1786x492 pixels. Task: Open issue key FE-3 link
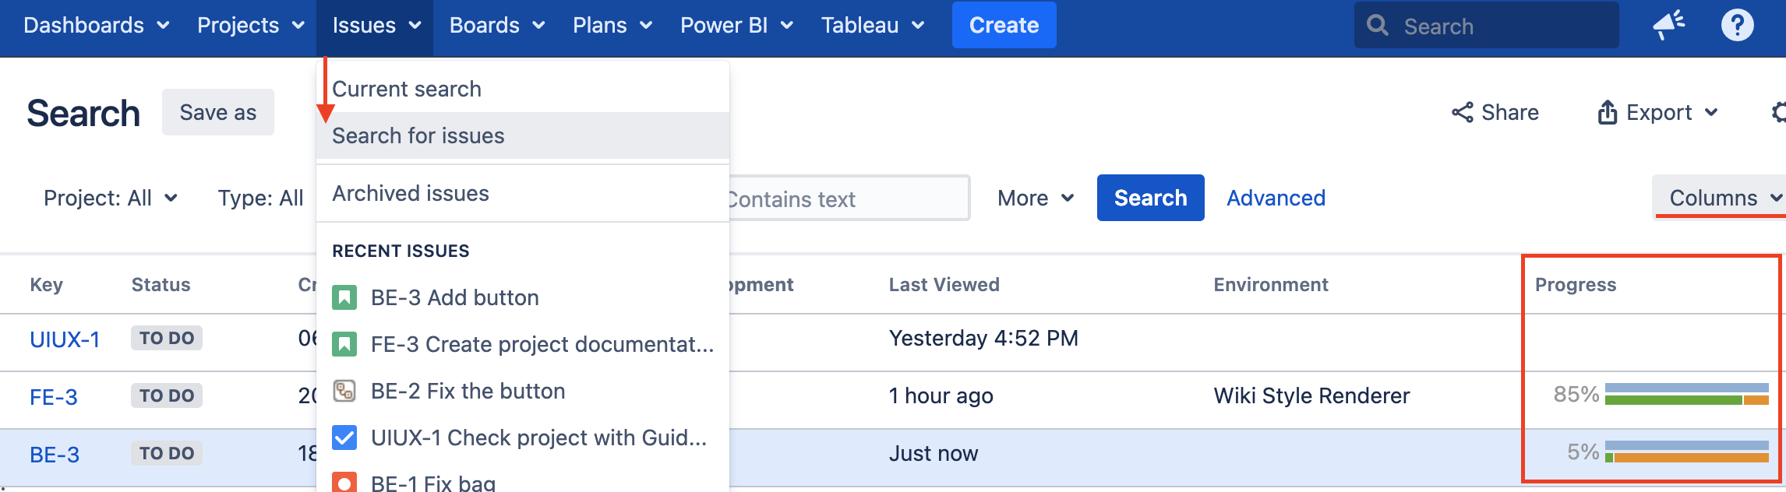[x=54, y=397]
